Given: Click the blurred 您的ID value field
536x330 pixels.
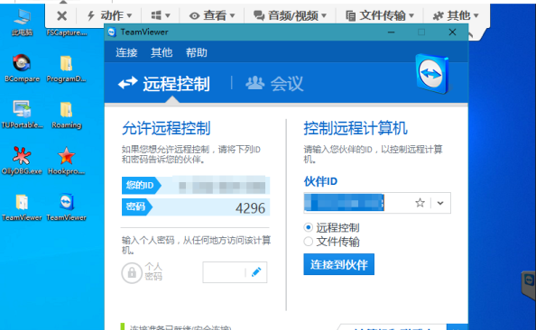Looking at the screenshot, I should pos(222,186).
